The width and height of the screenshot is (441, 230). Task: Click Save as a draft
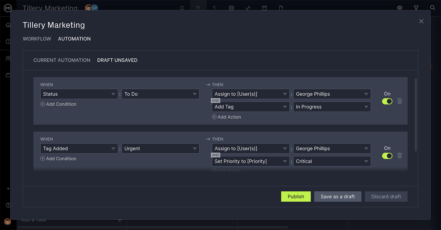337,196
